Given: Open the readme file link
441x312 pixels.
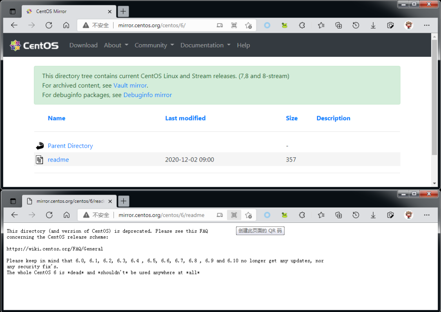Looking at the screenshot, I should coord(58,159).
